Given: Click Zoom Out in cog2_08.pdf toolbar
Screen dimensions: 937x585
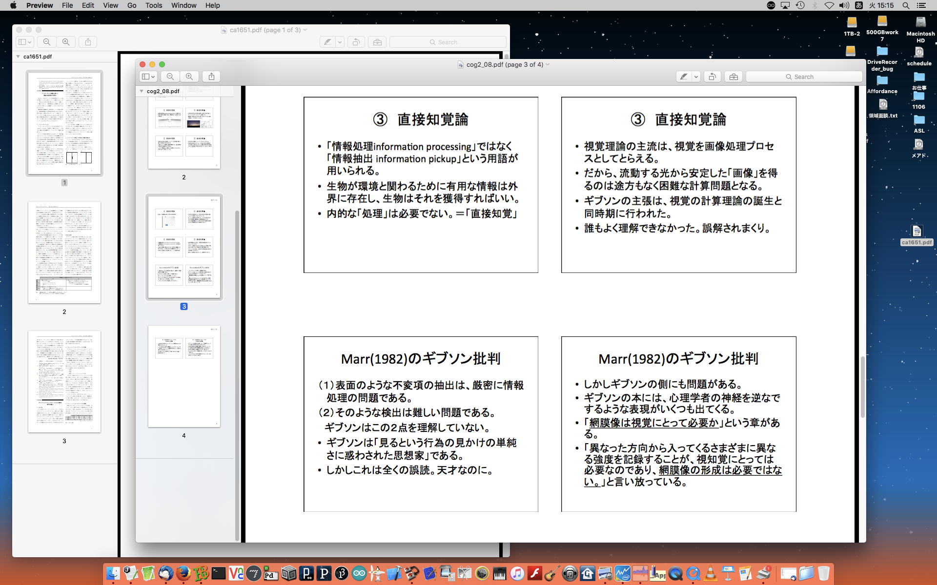Looking at the screenshot, I should 170,77.
